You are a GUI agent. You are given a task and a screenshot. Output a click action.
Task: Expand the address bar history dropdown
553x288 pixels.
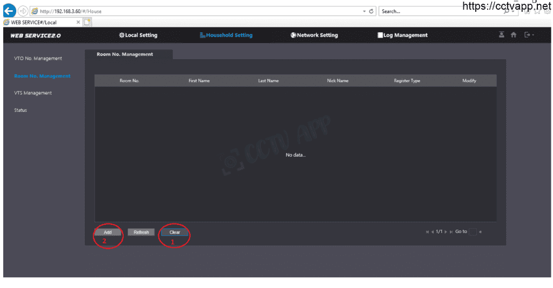tap(364, 11)
